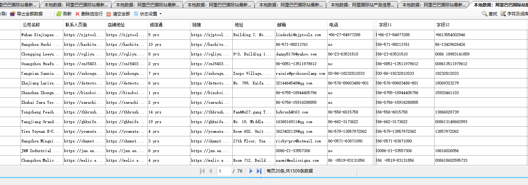This screenshot has height=185, width=528.
Task: Refresh the data with 刷新
Action: click(x=64, y=14)
